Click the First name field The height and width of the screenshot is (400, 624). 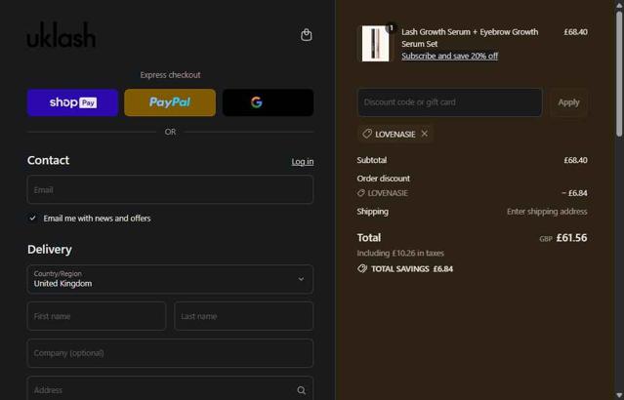click(x=97, y=316)
